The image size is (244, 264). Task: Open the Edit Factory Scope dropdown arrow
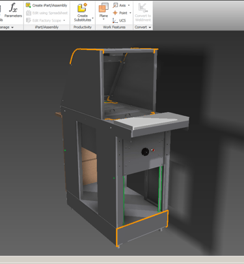64,20
